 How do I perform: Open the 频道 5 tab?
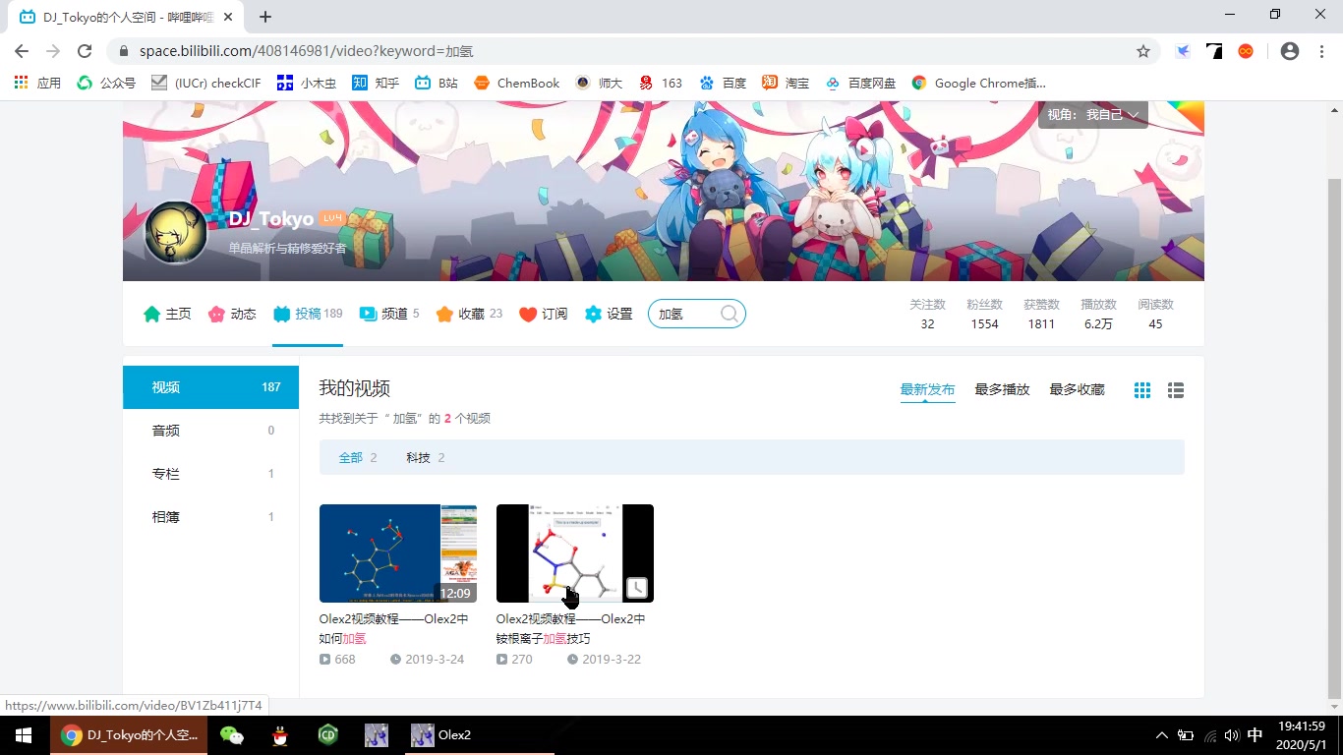(x=389, y=314)
